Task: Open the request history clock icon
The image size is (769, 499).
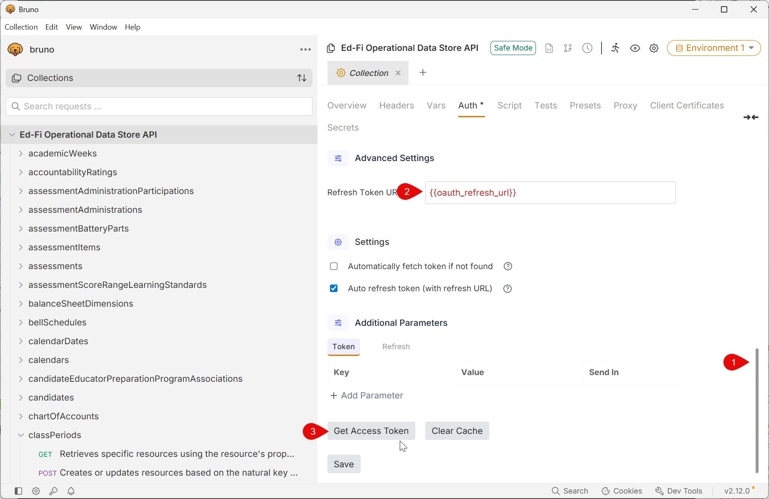Action: 587,48
